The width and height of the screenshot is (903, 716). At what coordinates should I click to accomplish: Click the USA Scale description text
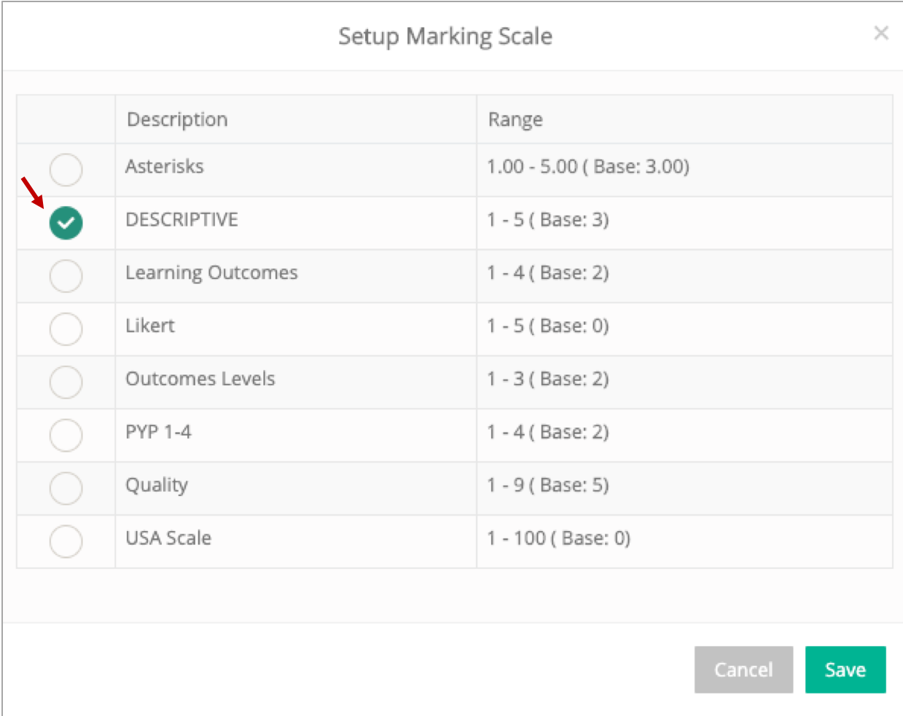[168, 538]
